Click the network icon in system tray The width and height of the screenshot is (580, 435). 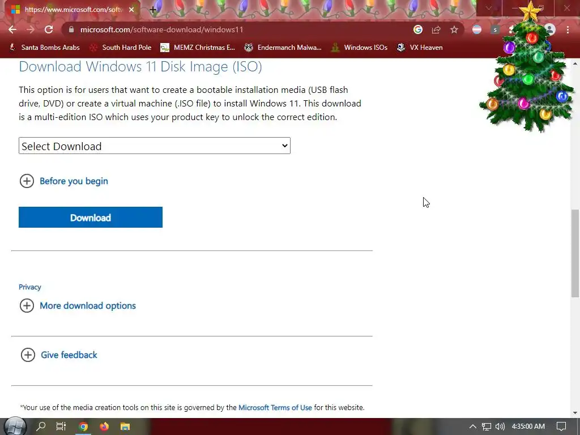point(487,427)
